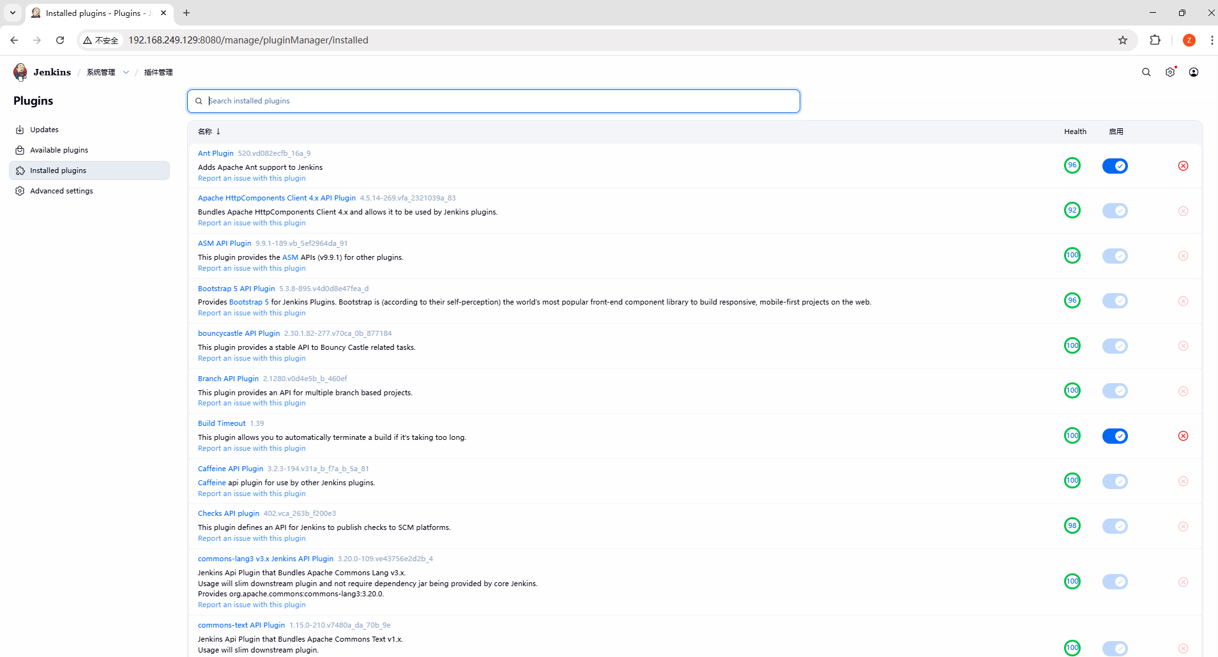Uninstall the Build Timeout plugin
Viewport: 1218px width, 657px height.
click(x=1184, y=436)
